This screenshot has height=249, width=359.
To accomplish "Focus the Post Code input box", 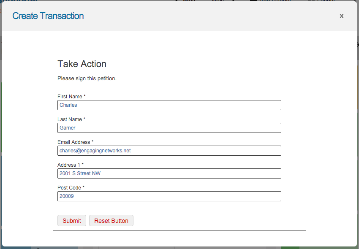I will (x=169, y=196).
